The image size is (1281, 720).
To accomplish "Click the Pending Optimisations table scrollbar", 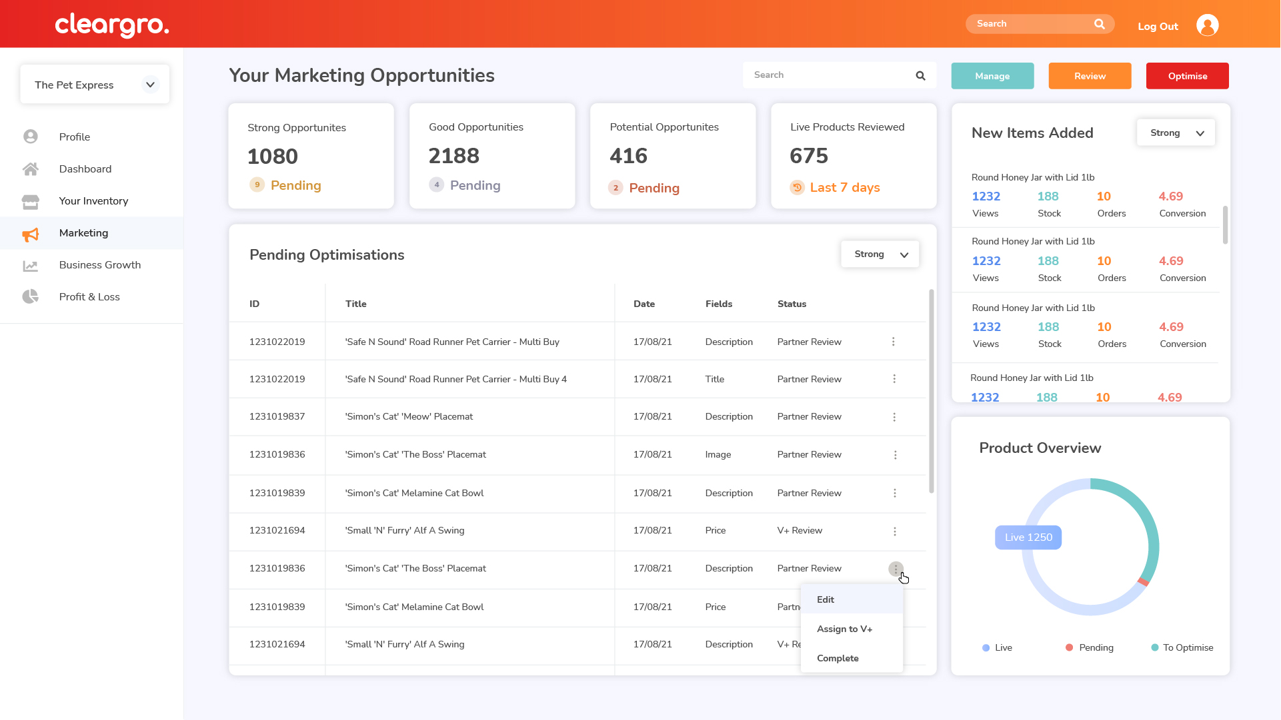I will click(x=931, y=392).
